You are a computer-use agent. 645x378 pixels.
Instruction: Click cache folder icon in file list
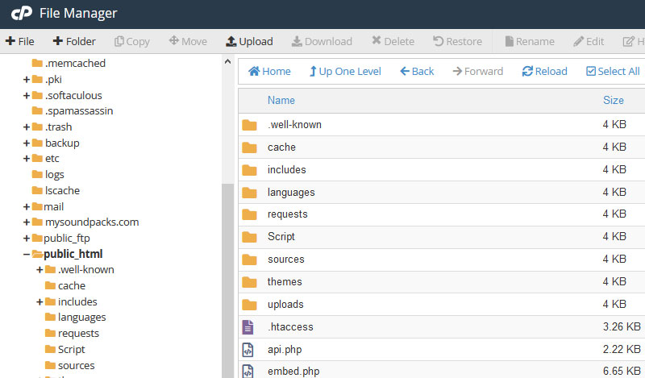(x=249, y=147)
